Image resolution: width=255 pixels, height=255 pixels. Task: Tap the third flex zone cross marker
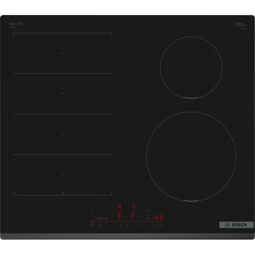(62, 134)
